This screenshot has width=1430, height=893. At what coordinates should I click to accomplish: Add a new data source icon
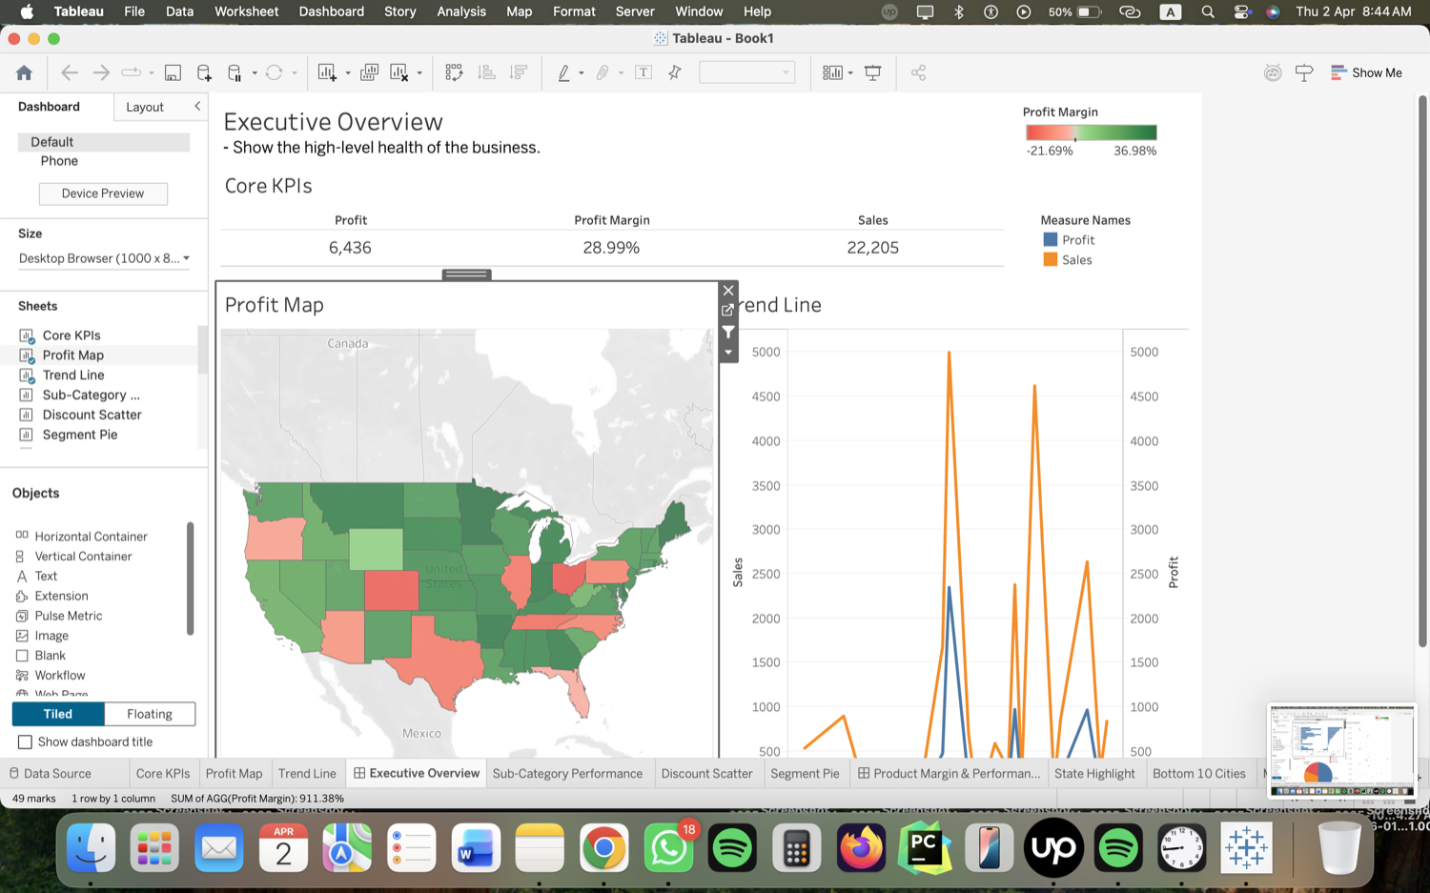pos(204,72)
